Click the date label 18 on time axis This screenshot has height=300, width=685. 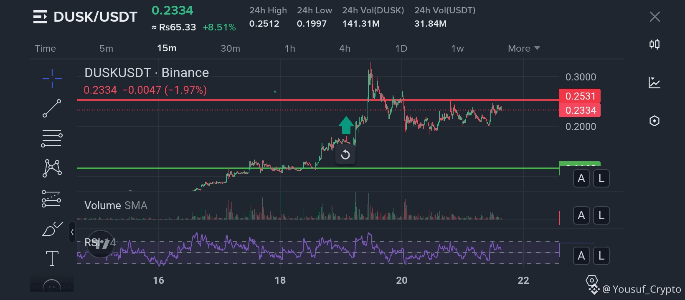(x=280, y=280)
